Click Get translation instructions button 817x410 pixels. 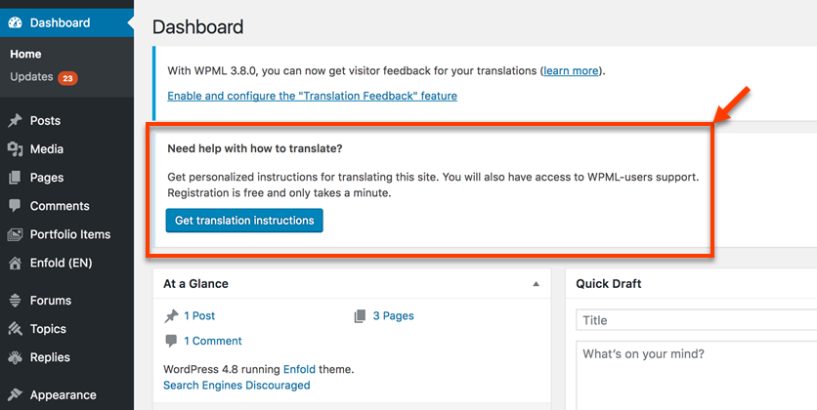(244, 221)
